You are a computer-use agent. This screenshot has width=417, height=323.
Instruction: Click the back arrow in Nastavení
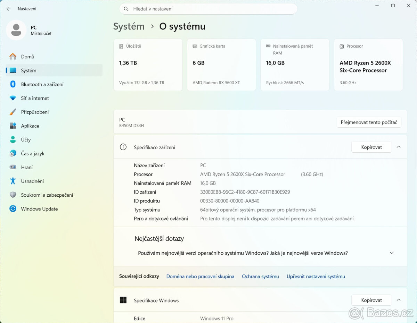[9, 9]
